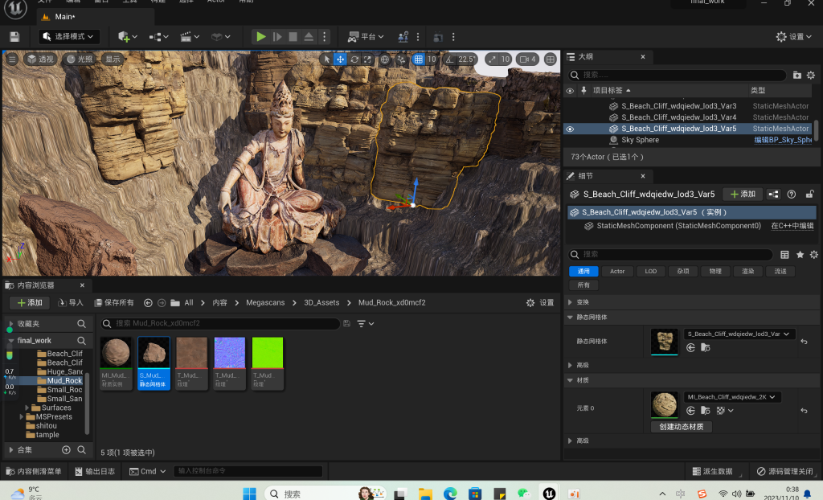
Task: Open viewport layout maximize button
Action: (550, 59)
